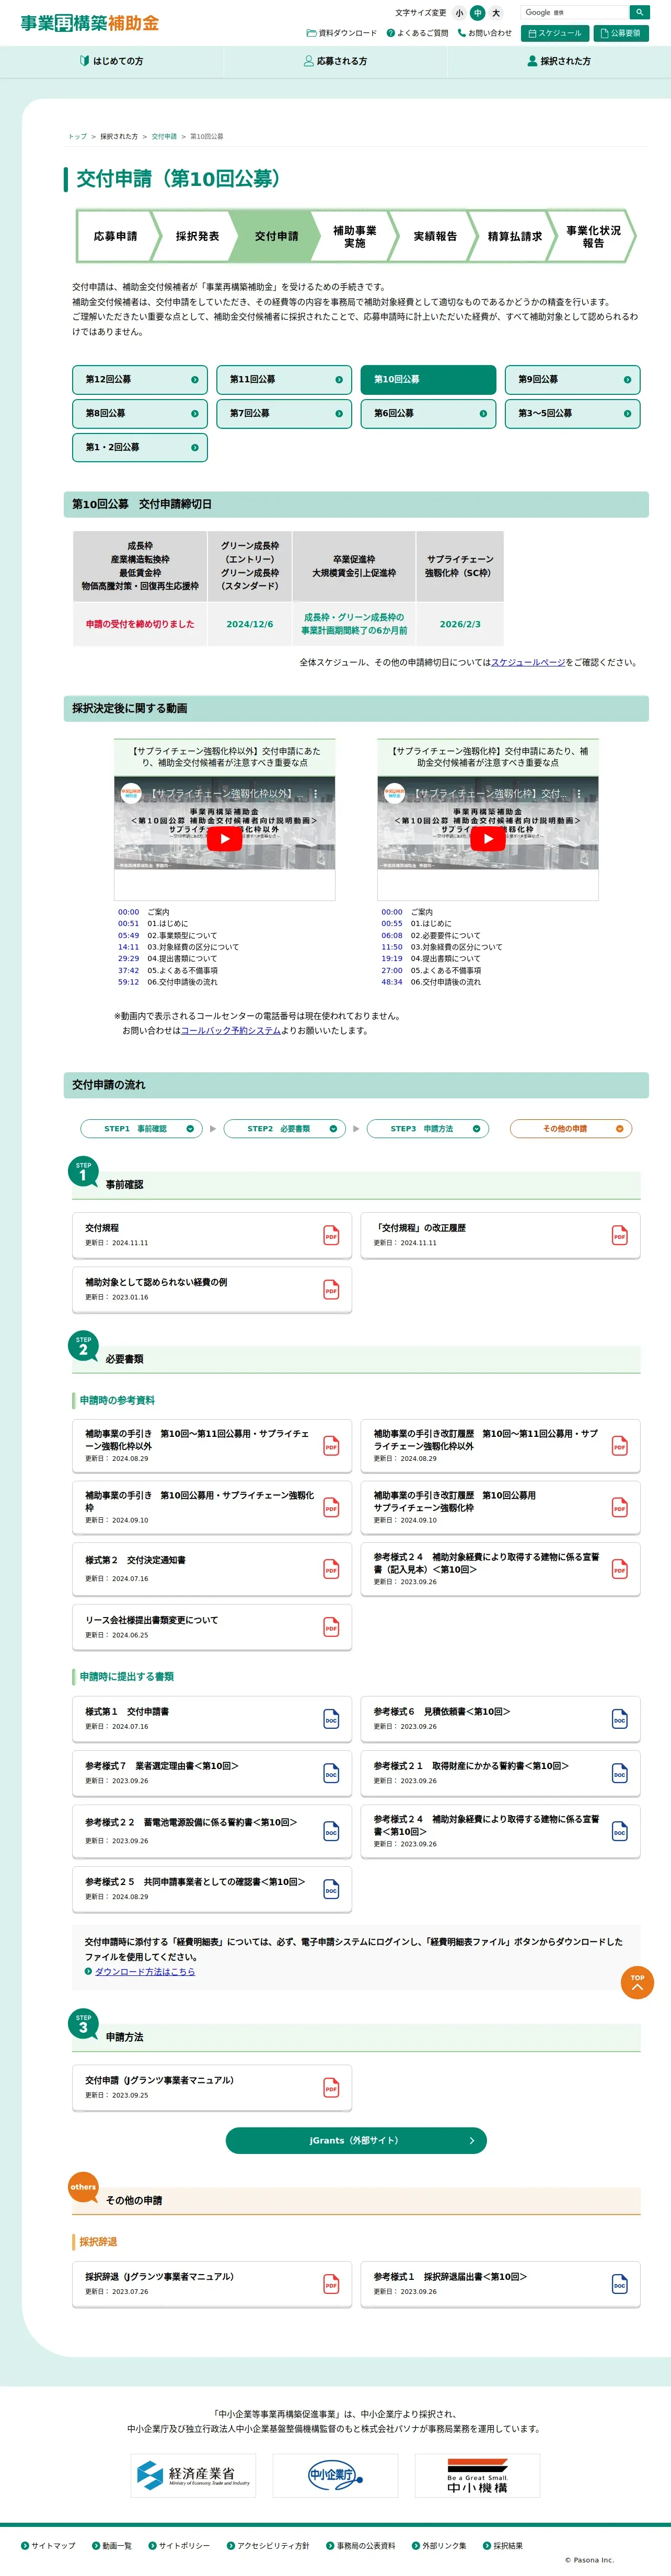The height and width of the screenshot is (2576, 671).
Task: Click the 中小企業庁 logo banner
Action: pyautogui.click(x=335, y=2475)
